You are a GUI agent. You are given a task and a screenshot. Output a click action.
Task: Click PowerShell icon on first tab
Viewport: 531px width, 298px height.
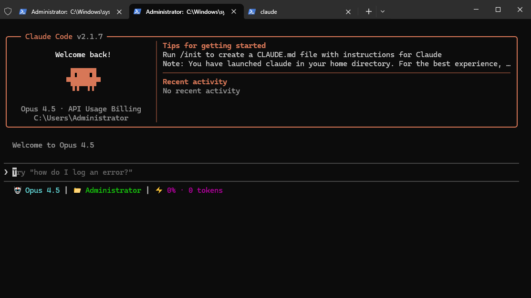pyautogui.click(x=23, y=11)
